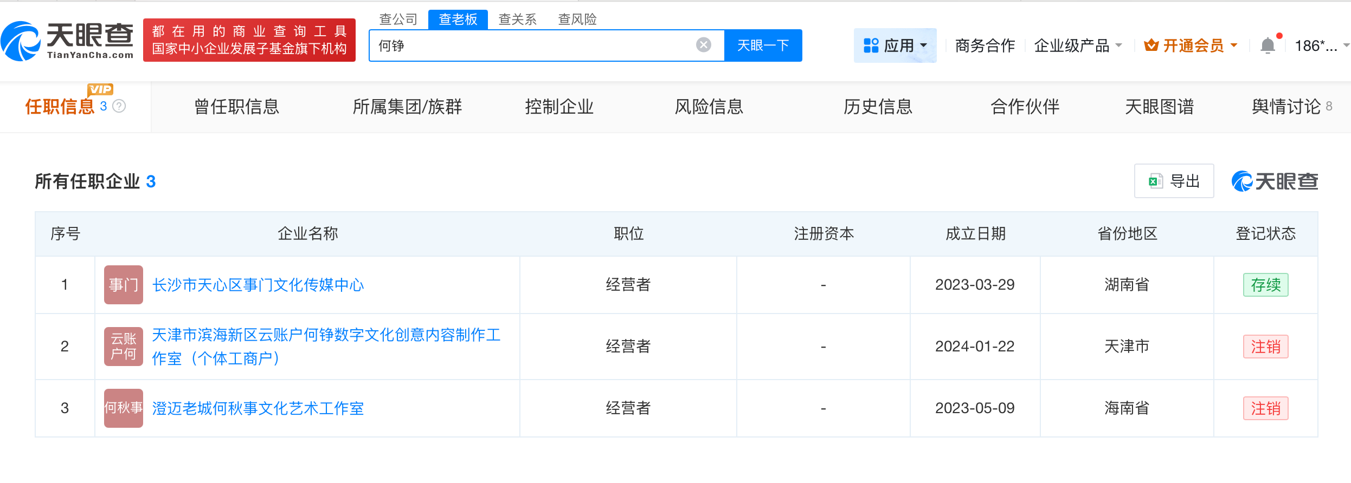This screenshot has height=483, width=1351.
Task: Open the 舆情讨论 tab
Action: click(x=1292, y=107)
